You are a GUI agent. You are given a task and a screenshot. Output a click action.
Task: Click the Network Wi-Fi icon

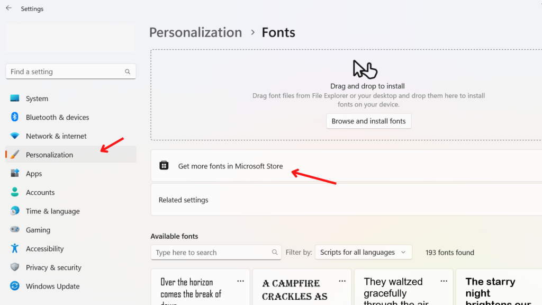pos(14,136)
